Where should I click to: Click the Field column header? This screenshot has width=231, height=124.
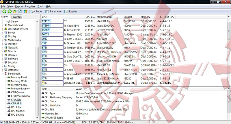[x=58, y=89]
